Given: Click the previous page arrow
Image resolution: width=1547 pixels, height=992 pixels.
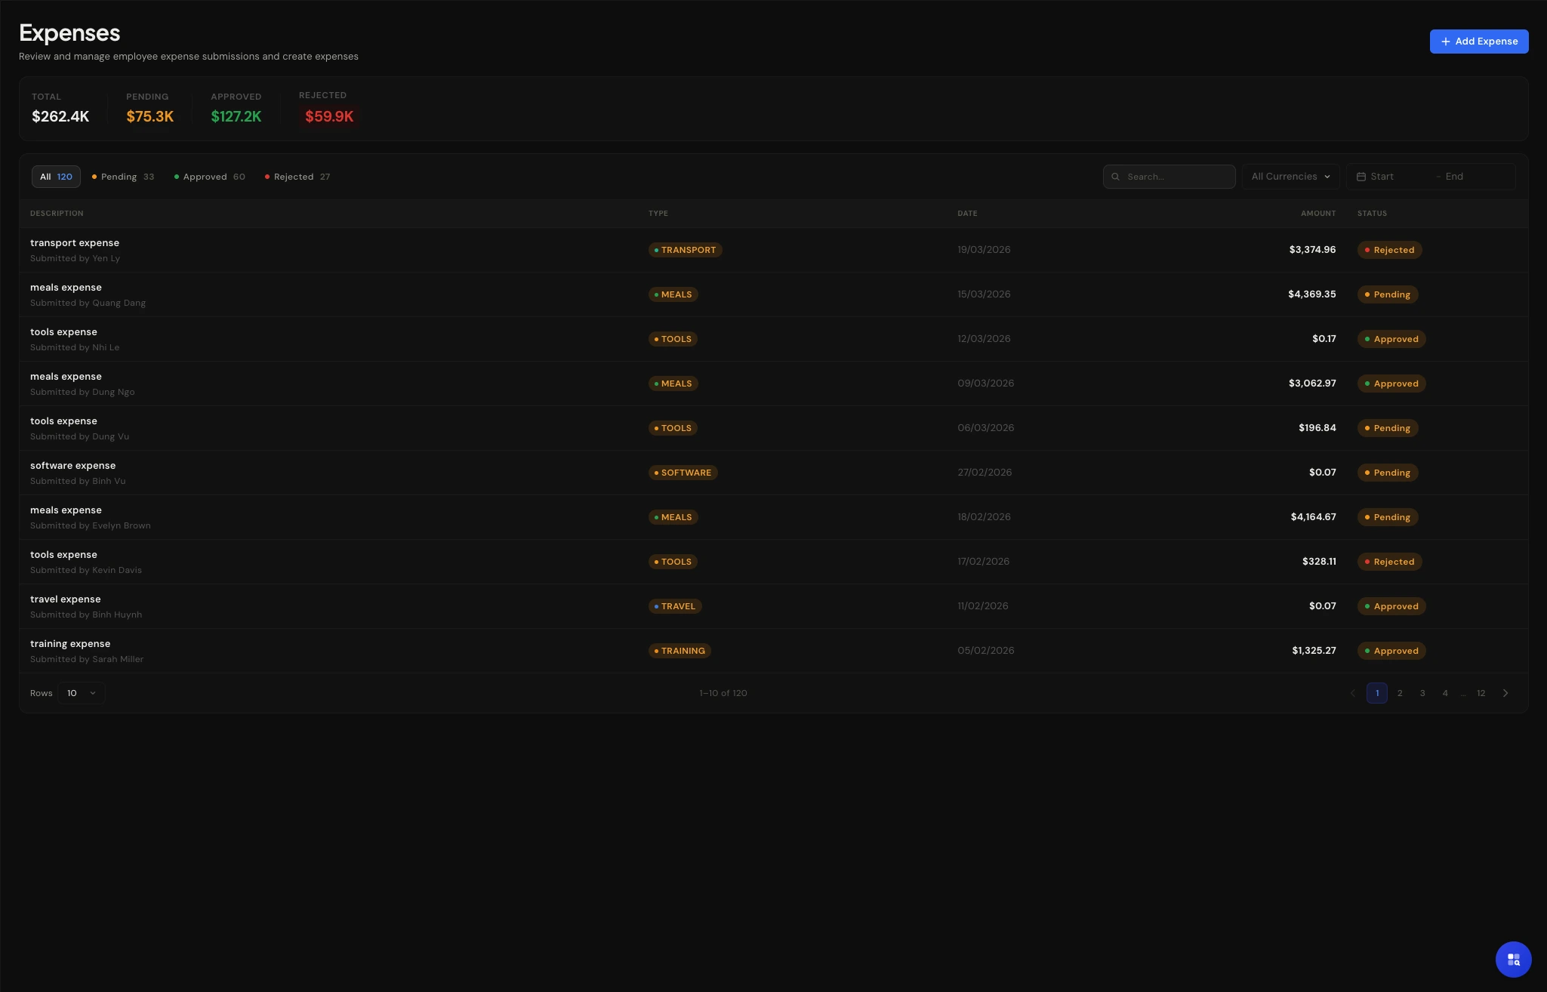Looking at the screenshot, I should (x=1352, y=693).
